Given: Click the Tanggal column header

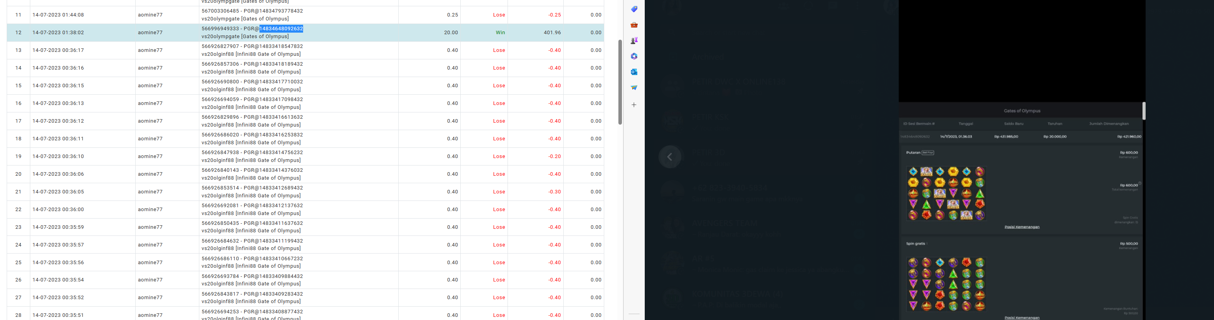Looking at the screenshot, I should [966, 123].
